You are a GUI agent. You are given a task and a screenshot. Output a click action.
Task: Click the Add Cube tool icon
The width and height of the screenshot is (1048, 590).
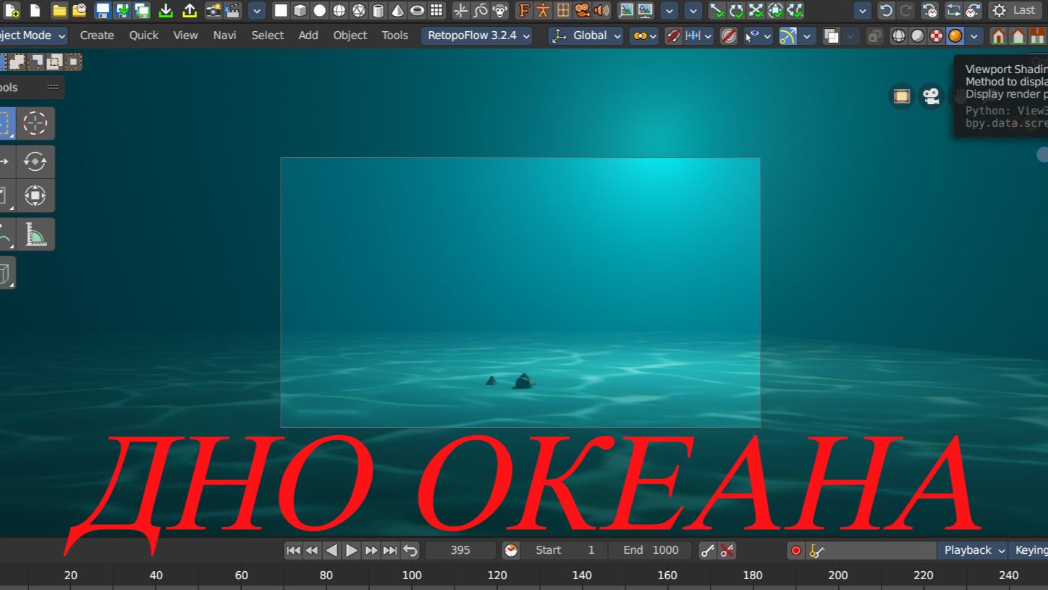coord(6,273)
